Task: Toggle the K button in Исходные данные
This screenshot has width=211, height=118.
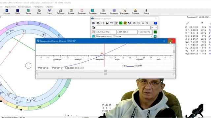Action: point(116,23)
